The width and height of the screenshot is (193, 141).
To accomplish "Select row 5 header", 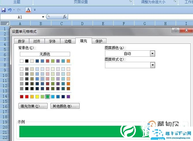I will pos(5,49).
